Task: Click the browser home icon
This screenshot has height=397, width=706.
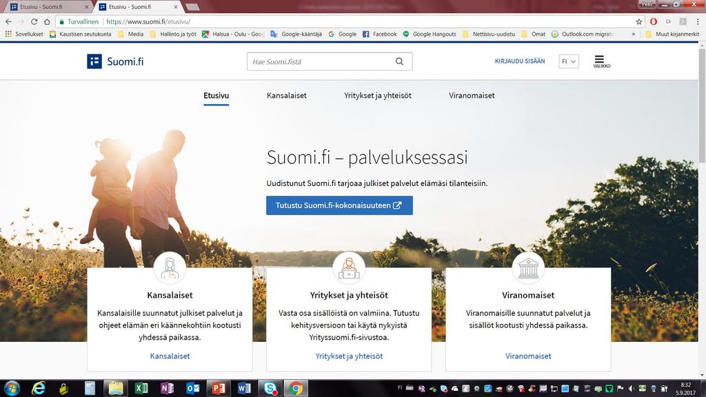Action: (x=47, y=21)
